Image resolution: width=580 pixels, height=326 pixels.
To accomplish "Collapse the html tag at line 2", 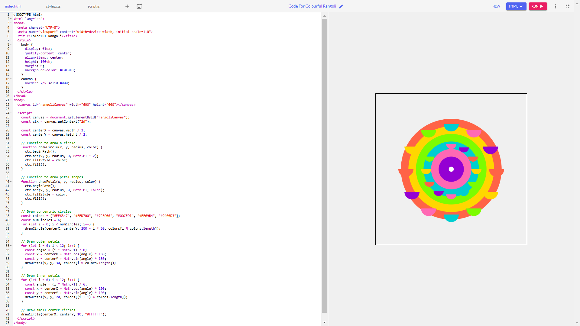I will 11,19.
